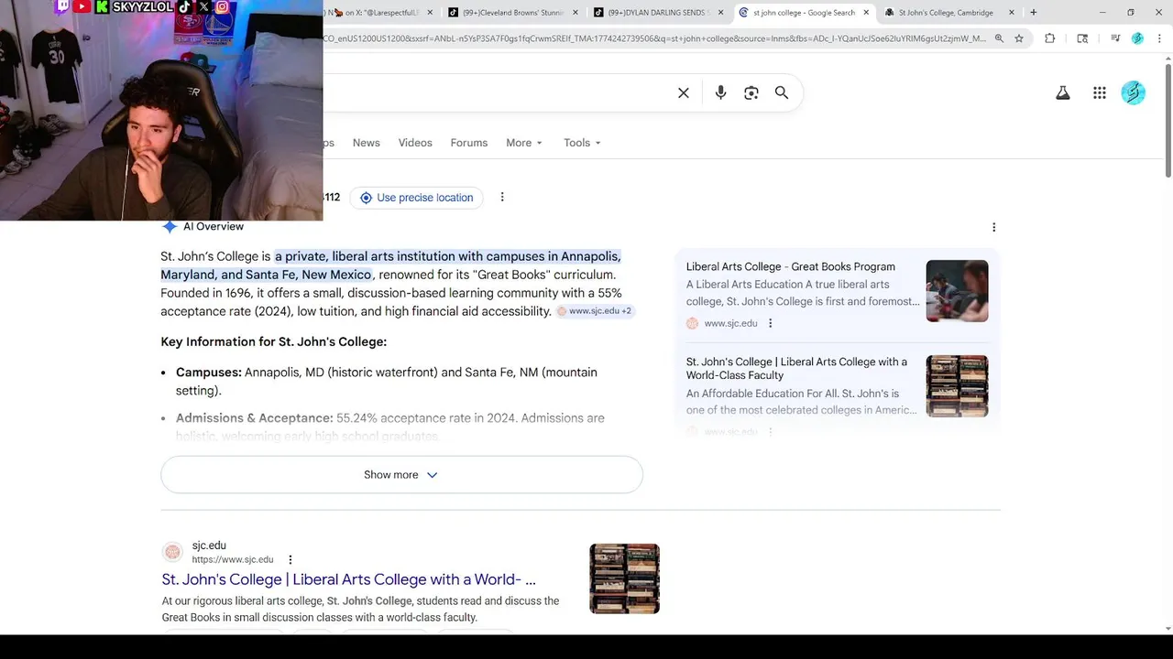1173x659 pixels.
Task: Open bookshelf thumbnail beside sjc.edu result
Action: 625,578
